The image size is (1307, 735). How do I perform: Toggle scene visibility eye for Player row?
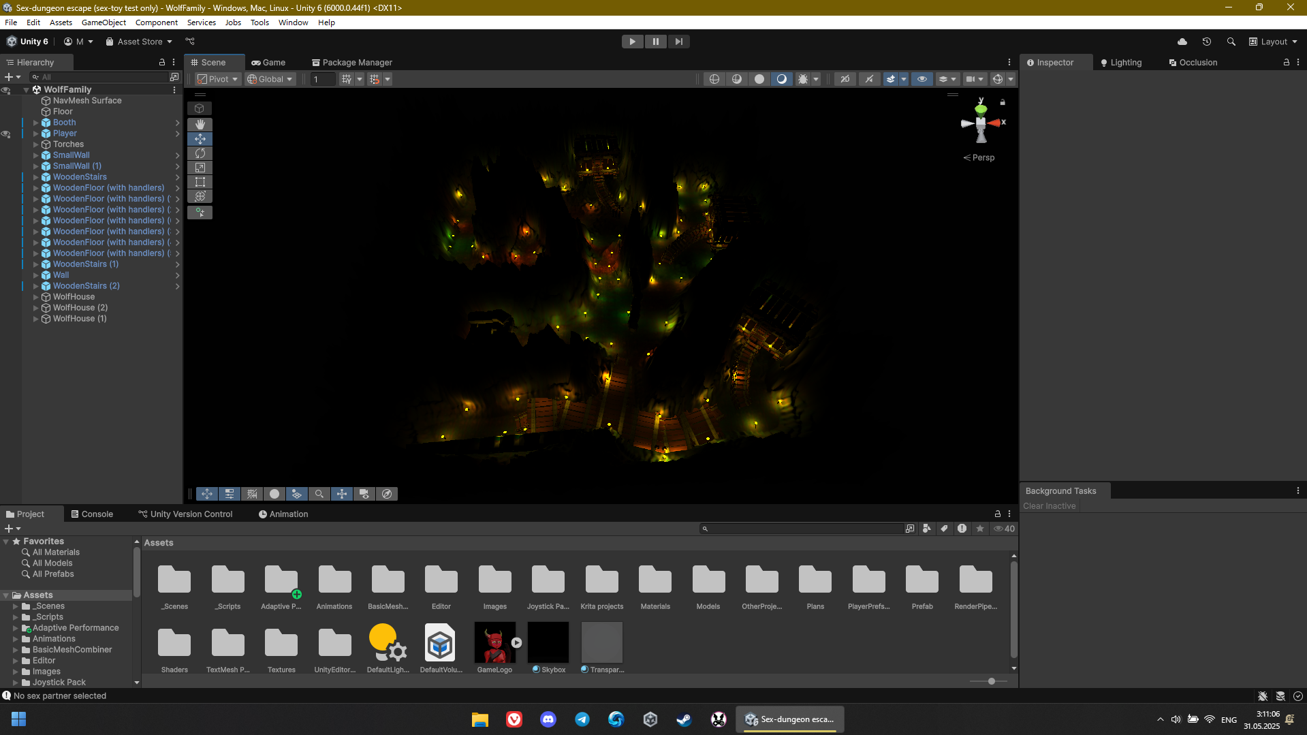click(6, 134)
